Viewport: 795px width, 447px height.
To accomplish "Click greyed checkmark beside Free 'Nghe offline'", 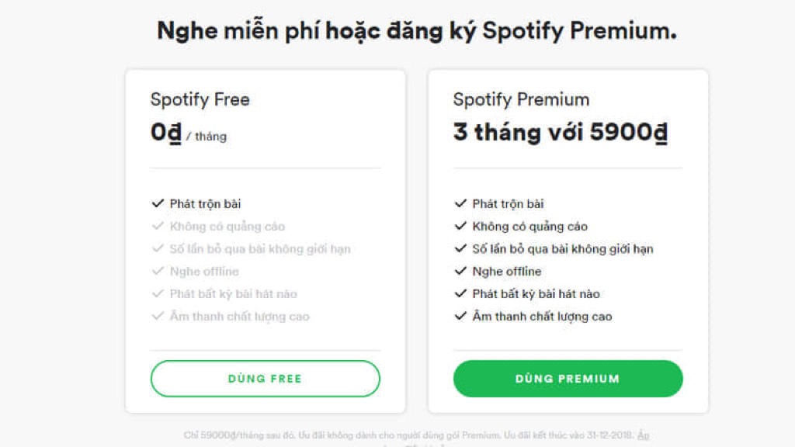I will (x=158, y=272).
